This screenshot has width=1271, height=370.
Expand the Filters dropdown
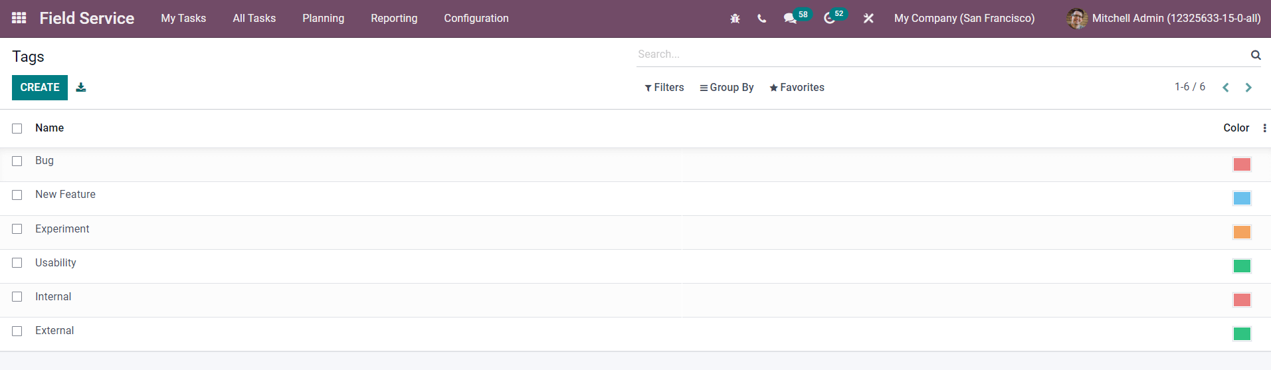pyautogui.click(x=664, y=88)
